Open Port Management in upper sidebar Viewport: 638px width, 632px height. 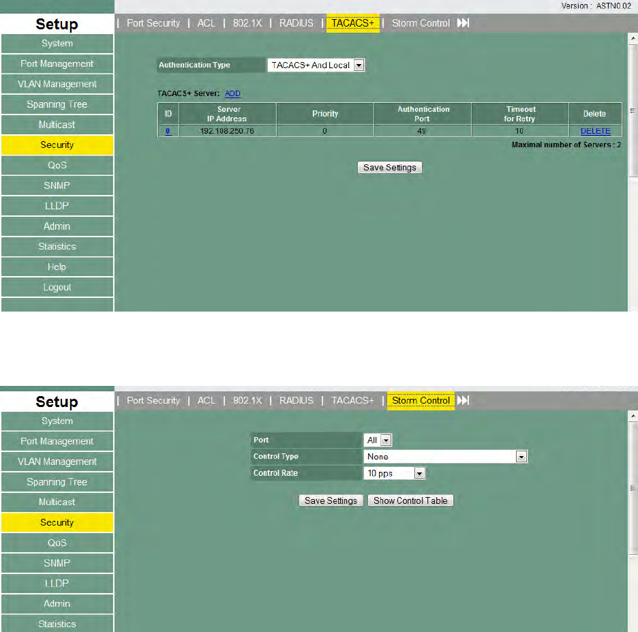[x=57, y=64]
